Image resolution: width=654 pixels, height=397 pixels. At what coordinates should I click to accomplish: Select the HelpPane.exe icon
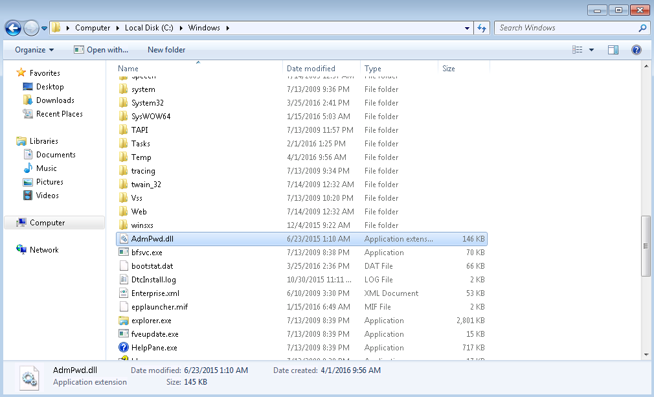(124, 347)
